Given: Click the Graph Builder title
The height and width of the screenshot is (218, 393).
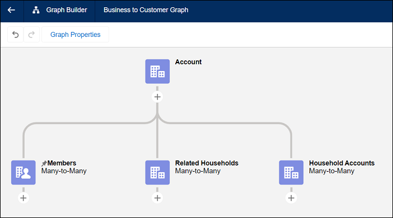Looking at the screenshot, I should [x=67, y=10].
